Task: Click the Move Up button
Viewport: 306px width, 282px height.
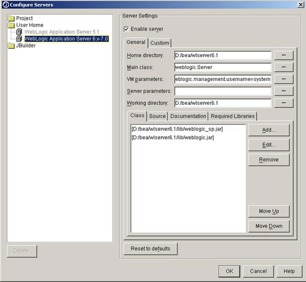Action: coord(269,211)
